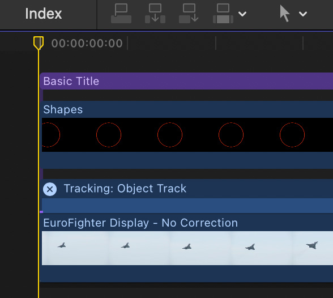Image resolution: width=333 pixels, height=298 pixels.
Task: Click the Overwrite clip edit icon
Action: point(223,14)
